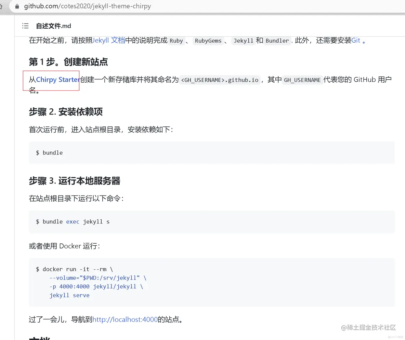Open the "Chirpy Starter" link inside the red box

click(57, 79)
